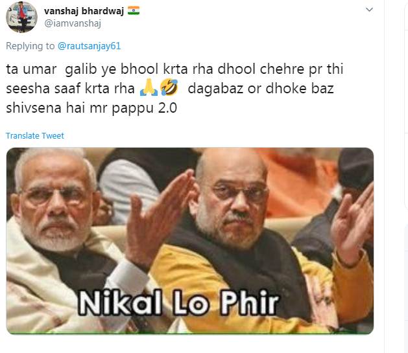Click the orange-clad figure in photo background

point(296,182)
